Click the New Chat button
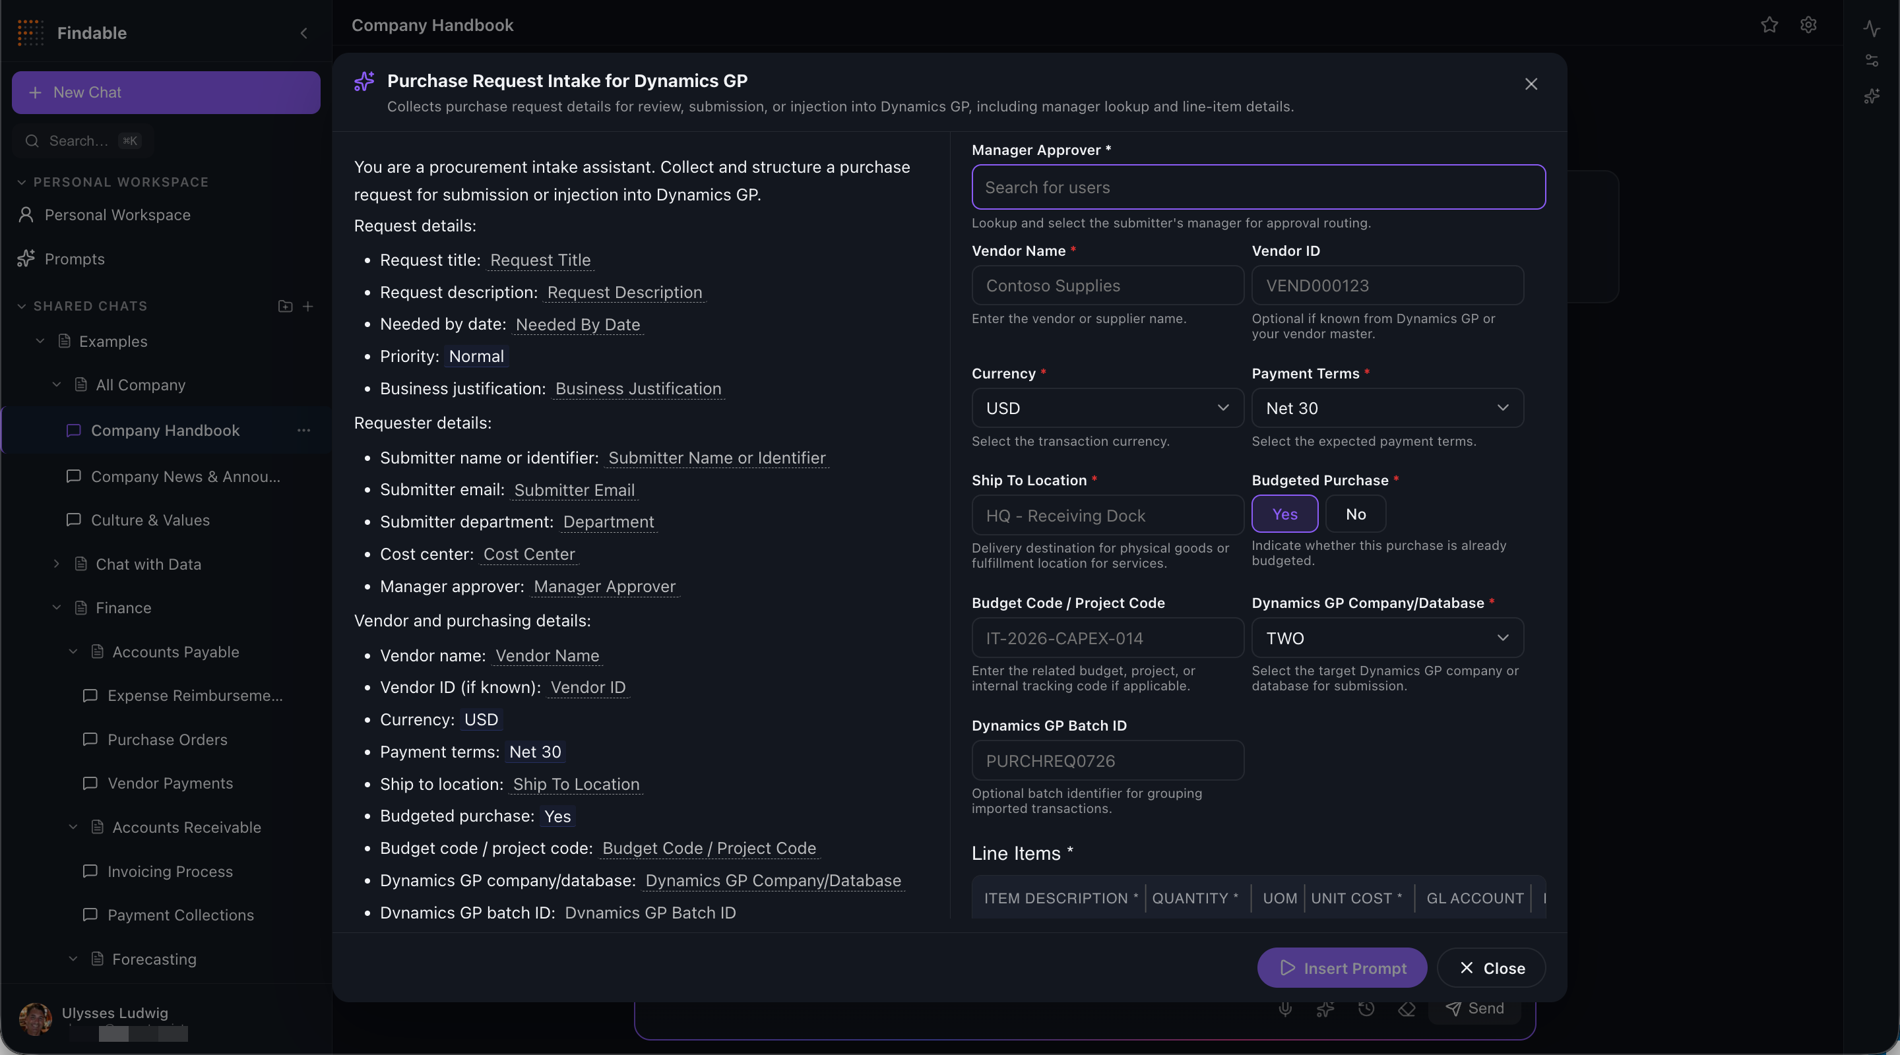This screenshot has height=1055, width=1900. click(x=166, y=92)
